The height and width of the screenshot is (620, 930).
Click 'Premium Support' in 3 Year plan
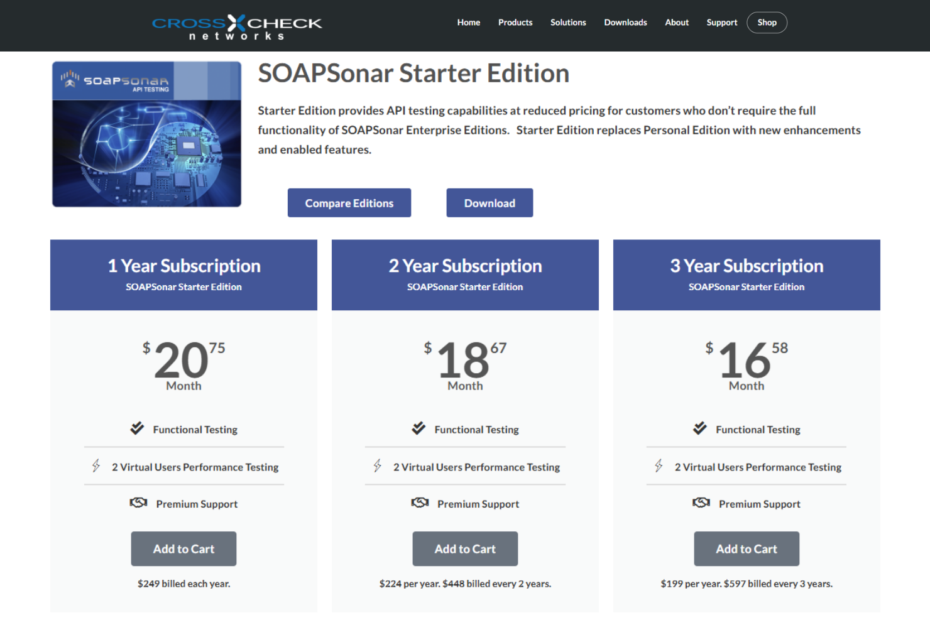(x=760, y=504)
